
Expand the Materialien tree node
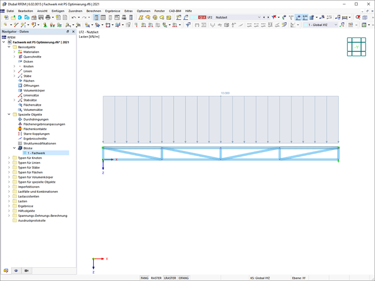point(14,52)
